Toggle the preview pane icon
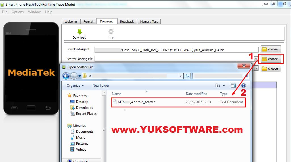This screenshot has height=162, width=291. tap(233, 86)
